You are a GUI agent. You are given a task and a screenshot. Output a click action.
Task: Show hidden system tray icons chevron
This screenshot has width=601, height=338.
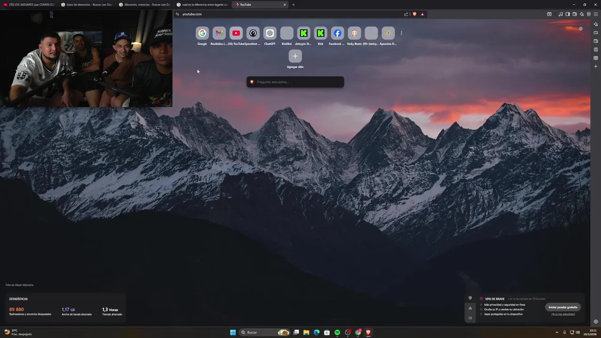[x=557, y=332]
